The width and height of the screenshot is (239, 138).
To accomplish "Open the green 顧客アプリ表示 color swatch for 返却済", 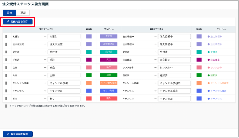I will click(x=199, y=75).
